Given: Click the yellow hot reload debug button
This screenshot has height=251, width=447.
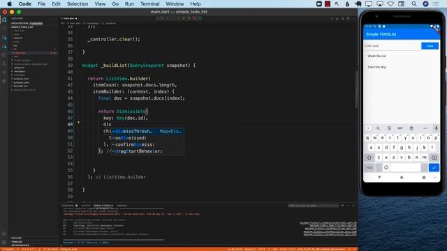Looking at the screenshot, I should tap(184, 18).
